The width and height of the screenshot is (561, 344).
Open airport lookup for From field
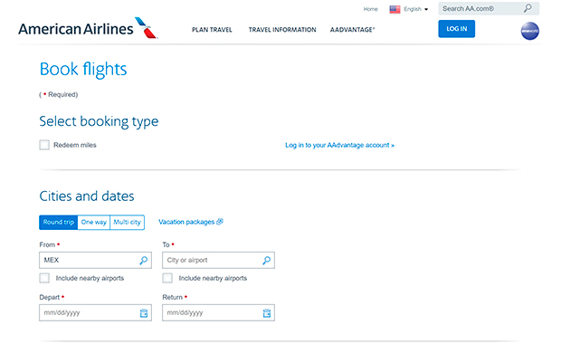click(144, 260)
